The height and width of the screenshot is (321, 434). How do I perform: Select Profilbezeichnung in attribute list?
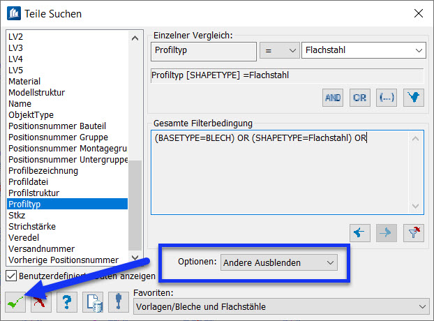67,170
